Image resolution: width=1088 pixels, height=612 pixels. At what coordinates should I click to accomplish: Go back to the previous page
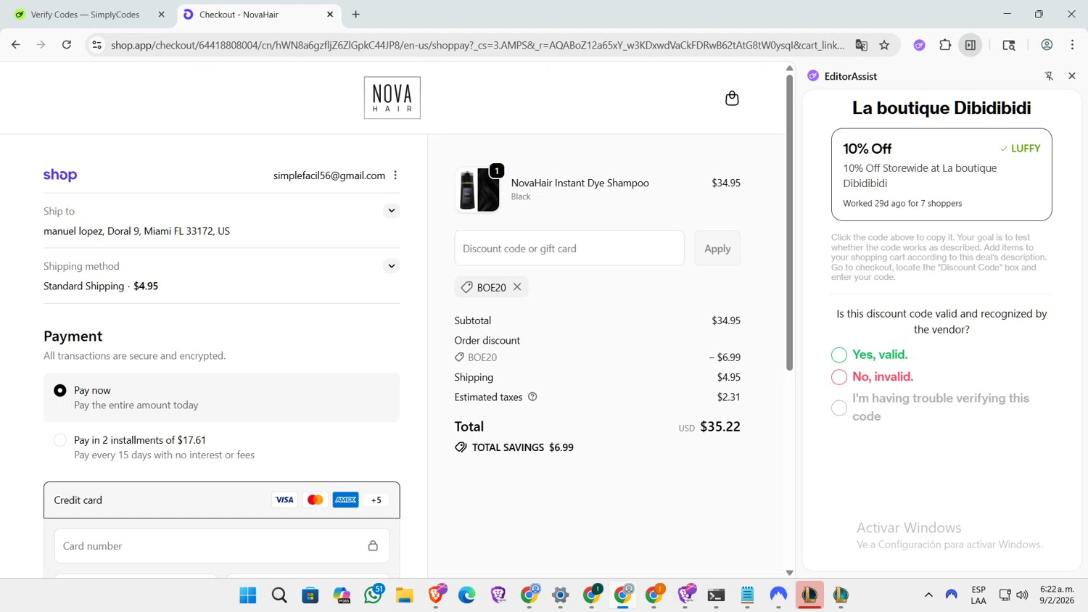[x=16, y=45]
